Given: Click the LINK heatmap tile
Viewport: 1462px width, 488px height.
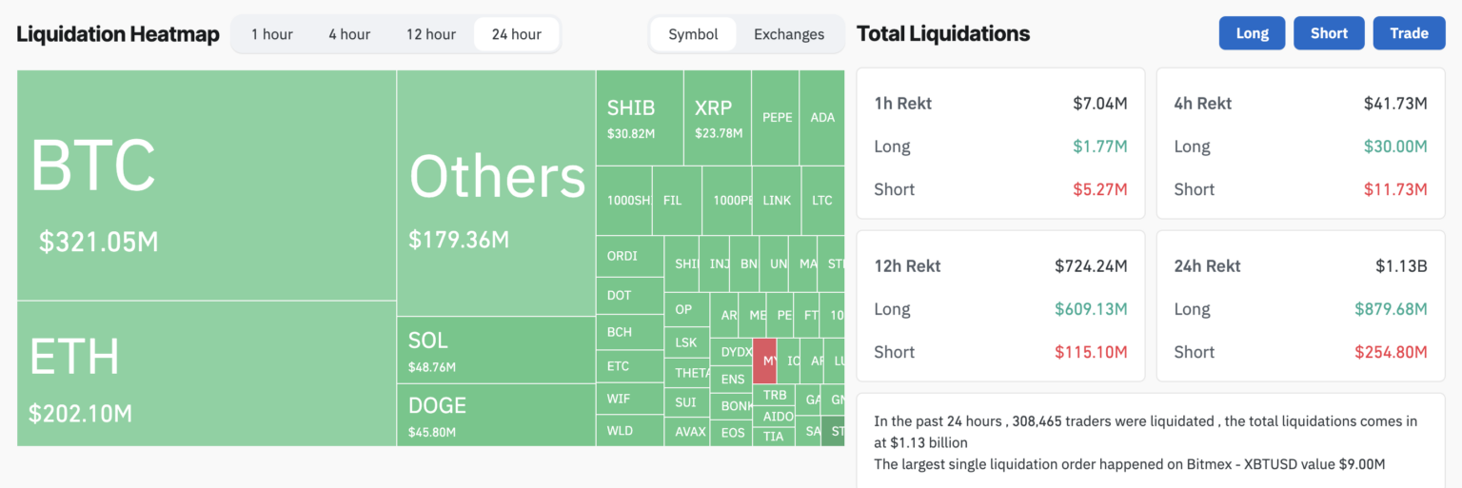Looking at the screenshot, I should (777, 201).
